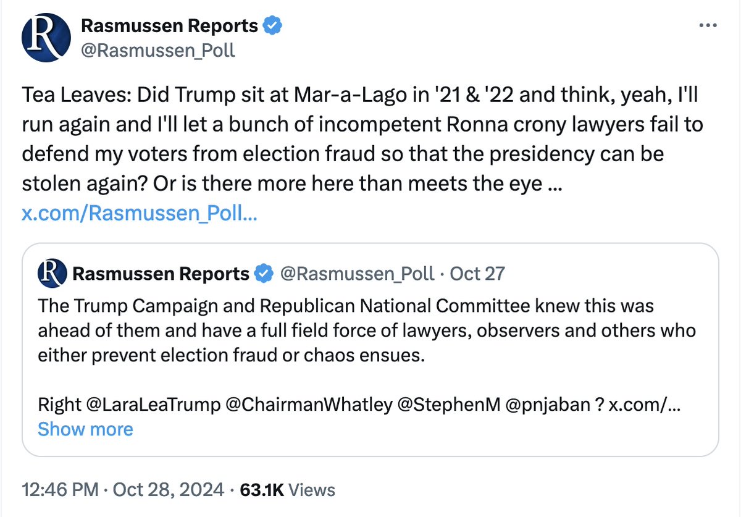Open the quoted tweet by clicking its body text
This screenshot has height=517, width=741.
point(346,330)
